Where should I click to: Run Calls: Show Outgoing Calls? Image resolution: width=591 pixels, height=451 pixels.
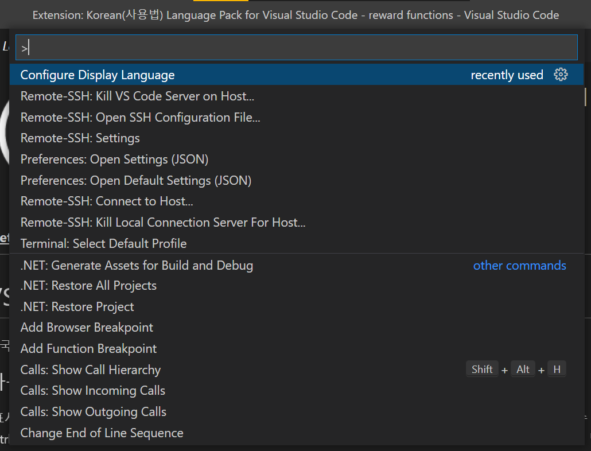click(296, 412)
